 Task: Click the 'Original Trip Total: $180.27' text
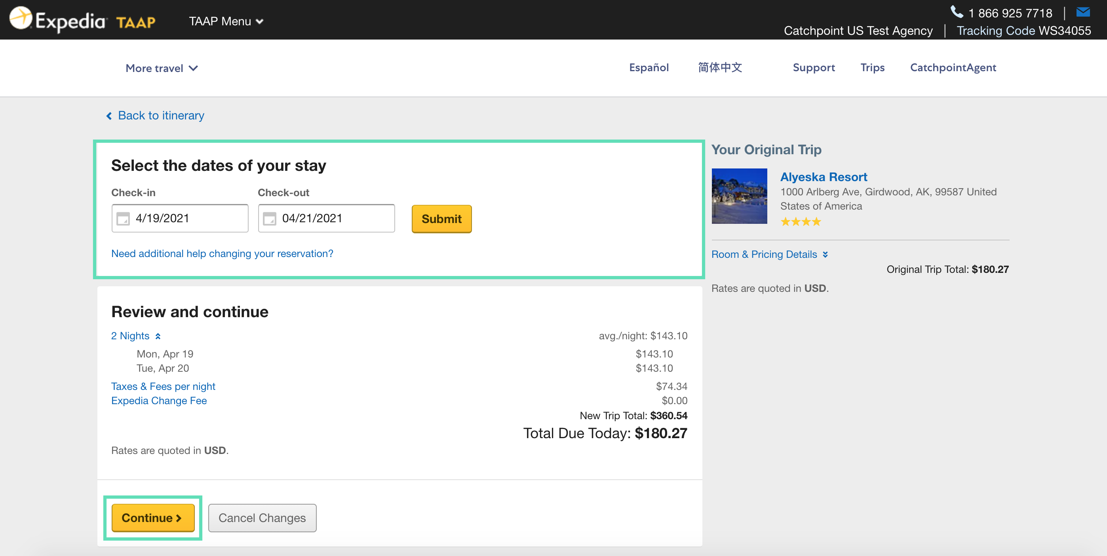(x=947, y=269)
